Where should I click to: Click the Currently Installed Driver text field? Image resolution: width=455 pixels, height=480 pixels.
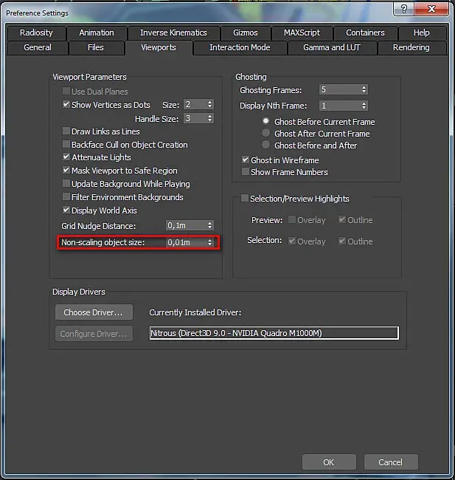click(x=274, y=333)
